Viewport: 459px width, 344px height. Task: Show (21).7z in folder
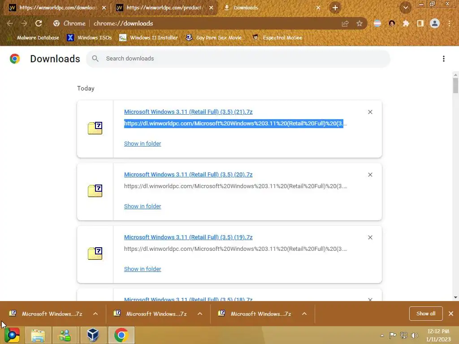(x=143, y=144)
